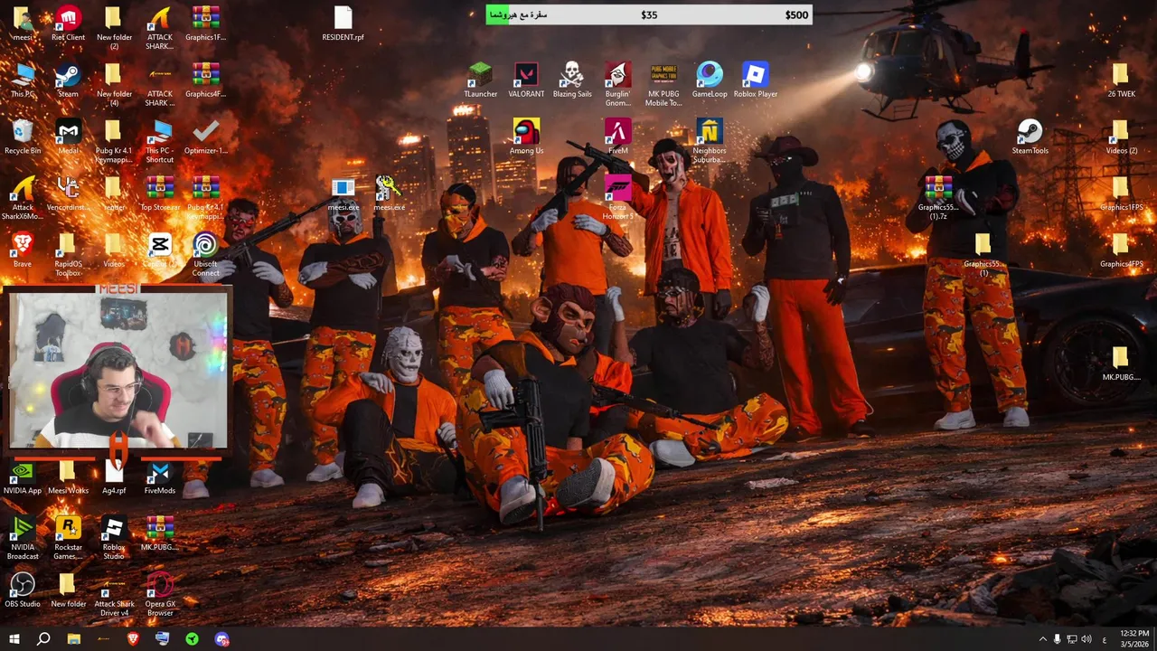Select the meesi user folder icon

(23, 24)
